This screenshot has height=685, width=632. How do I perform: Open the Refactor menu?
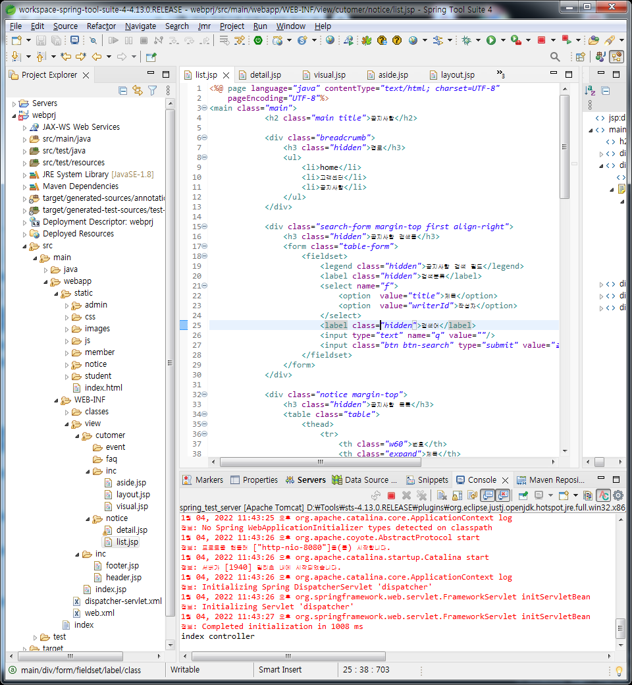[x=101, y=26]
